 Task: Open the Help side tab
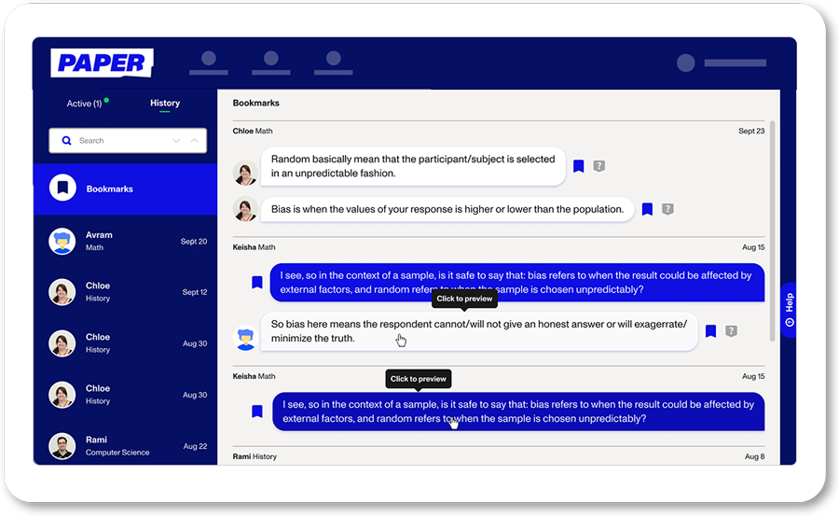[789, 310]
